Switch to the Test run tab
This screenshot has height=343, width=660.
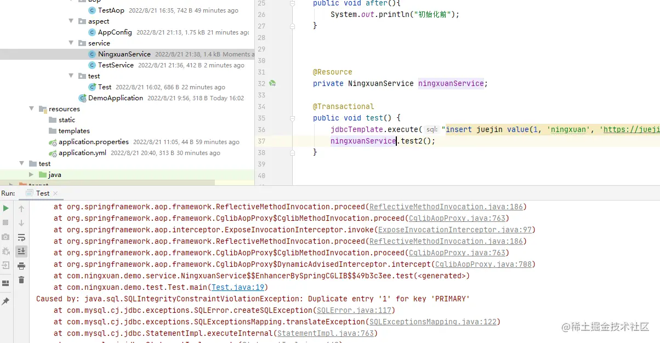coord(43,193)
